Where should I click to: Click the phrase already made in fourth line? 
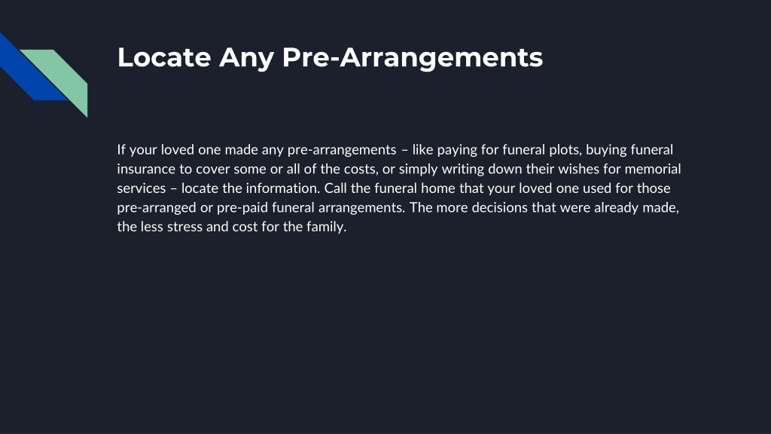[x=635, y=208]
